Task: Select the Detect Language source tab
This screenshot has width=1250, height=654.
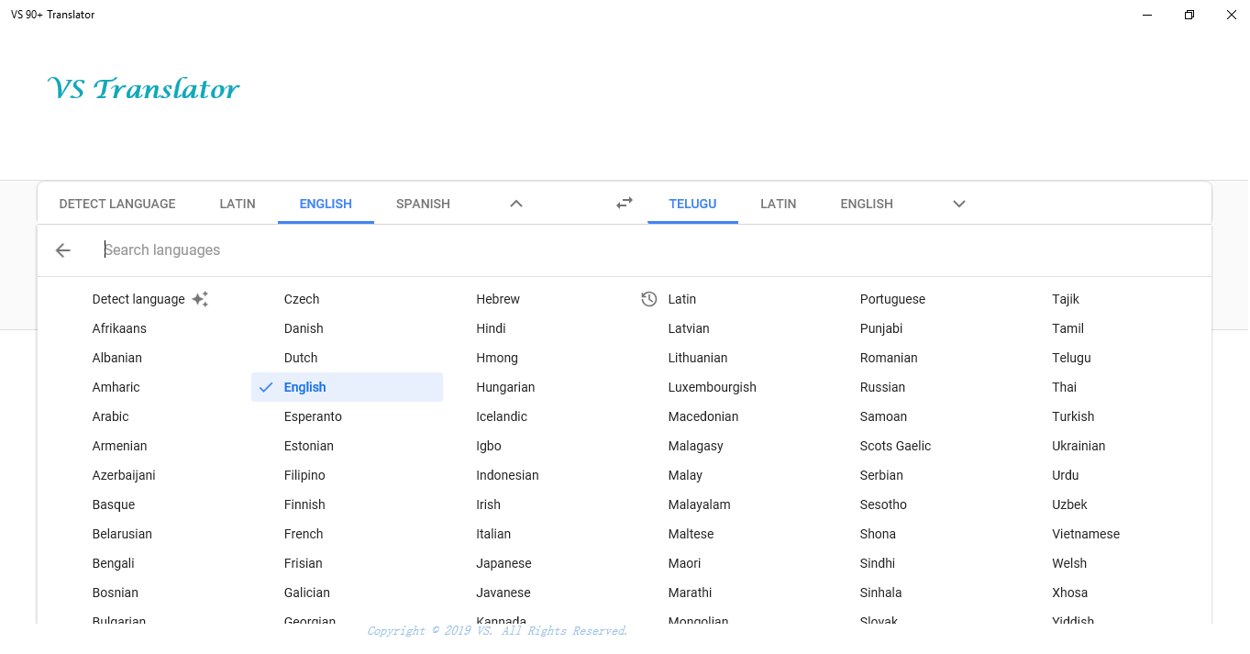Action: tap(117, 204)
